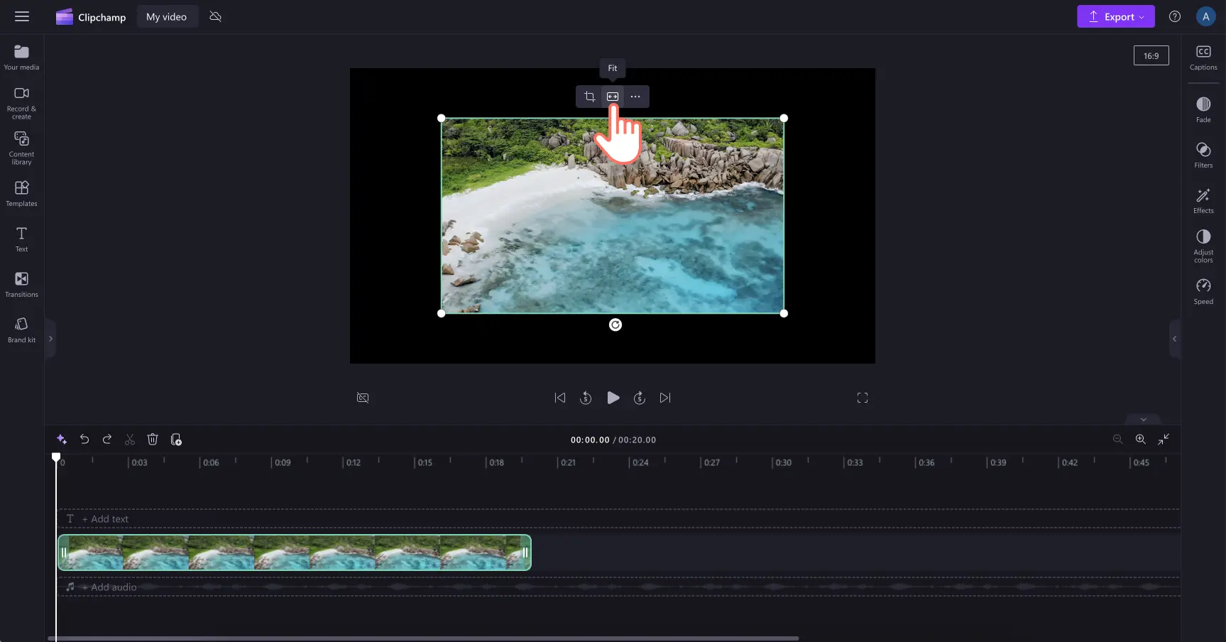Open the Effects panel
Screen dimensions: 1226x642
1203,200
